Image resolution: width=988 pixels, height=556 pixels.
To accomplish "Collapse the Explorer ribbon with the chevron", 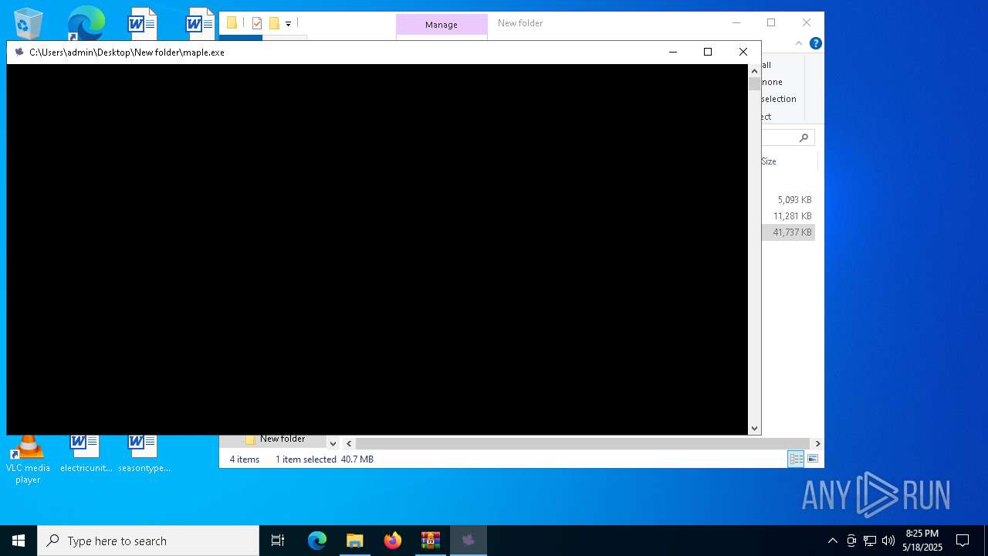I will (799, 43).
